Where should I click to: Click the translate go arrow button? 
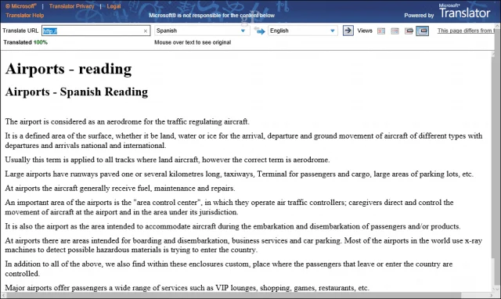click(348, 31)
